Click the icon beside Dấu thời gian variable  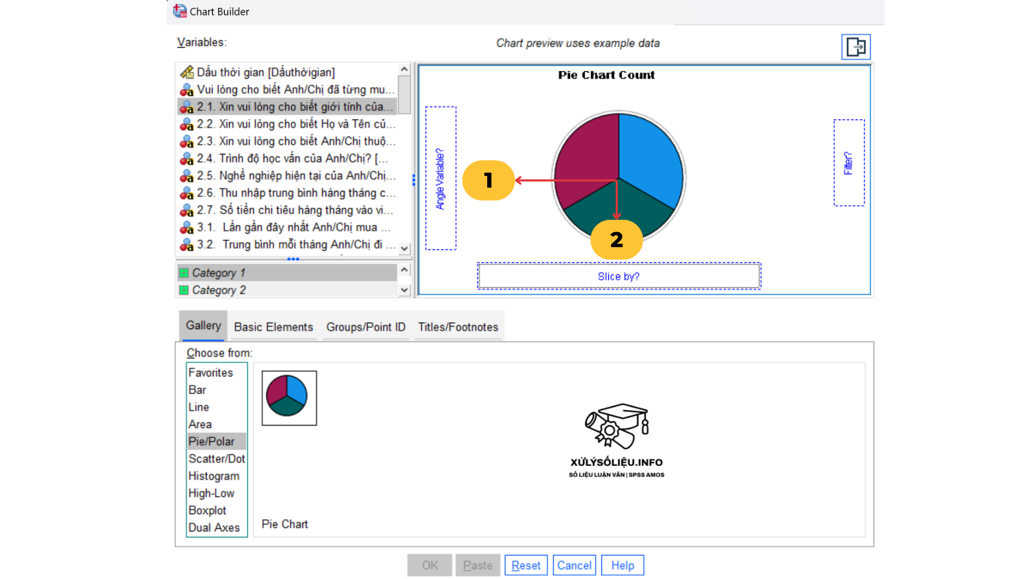point(187,72)
